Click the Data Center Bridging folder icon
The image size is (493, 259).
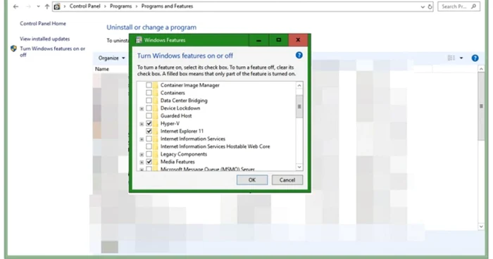(156, 101)
